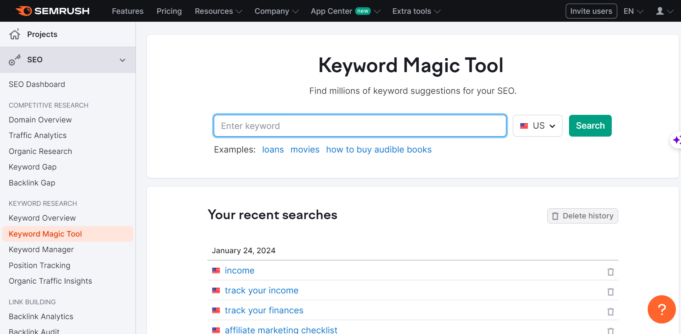This screenshot has height=334, width=681.
Task: Open the Pricing page
Action: pos(169,11)
